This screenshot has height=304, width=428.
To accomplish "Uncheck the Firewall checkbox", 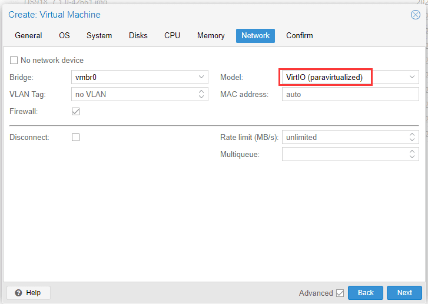I will (75, 112).
